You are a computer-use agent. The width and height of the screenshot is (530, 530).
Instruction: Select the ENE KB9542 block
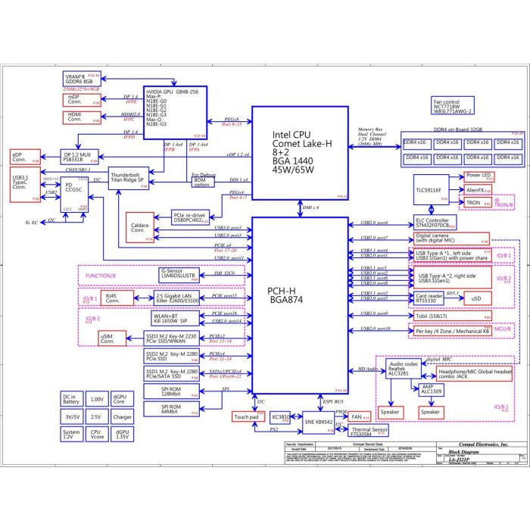(x=319, y=422)
